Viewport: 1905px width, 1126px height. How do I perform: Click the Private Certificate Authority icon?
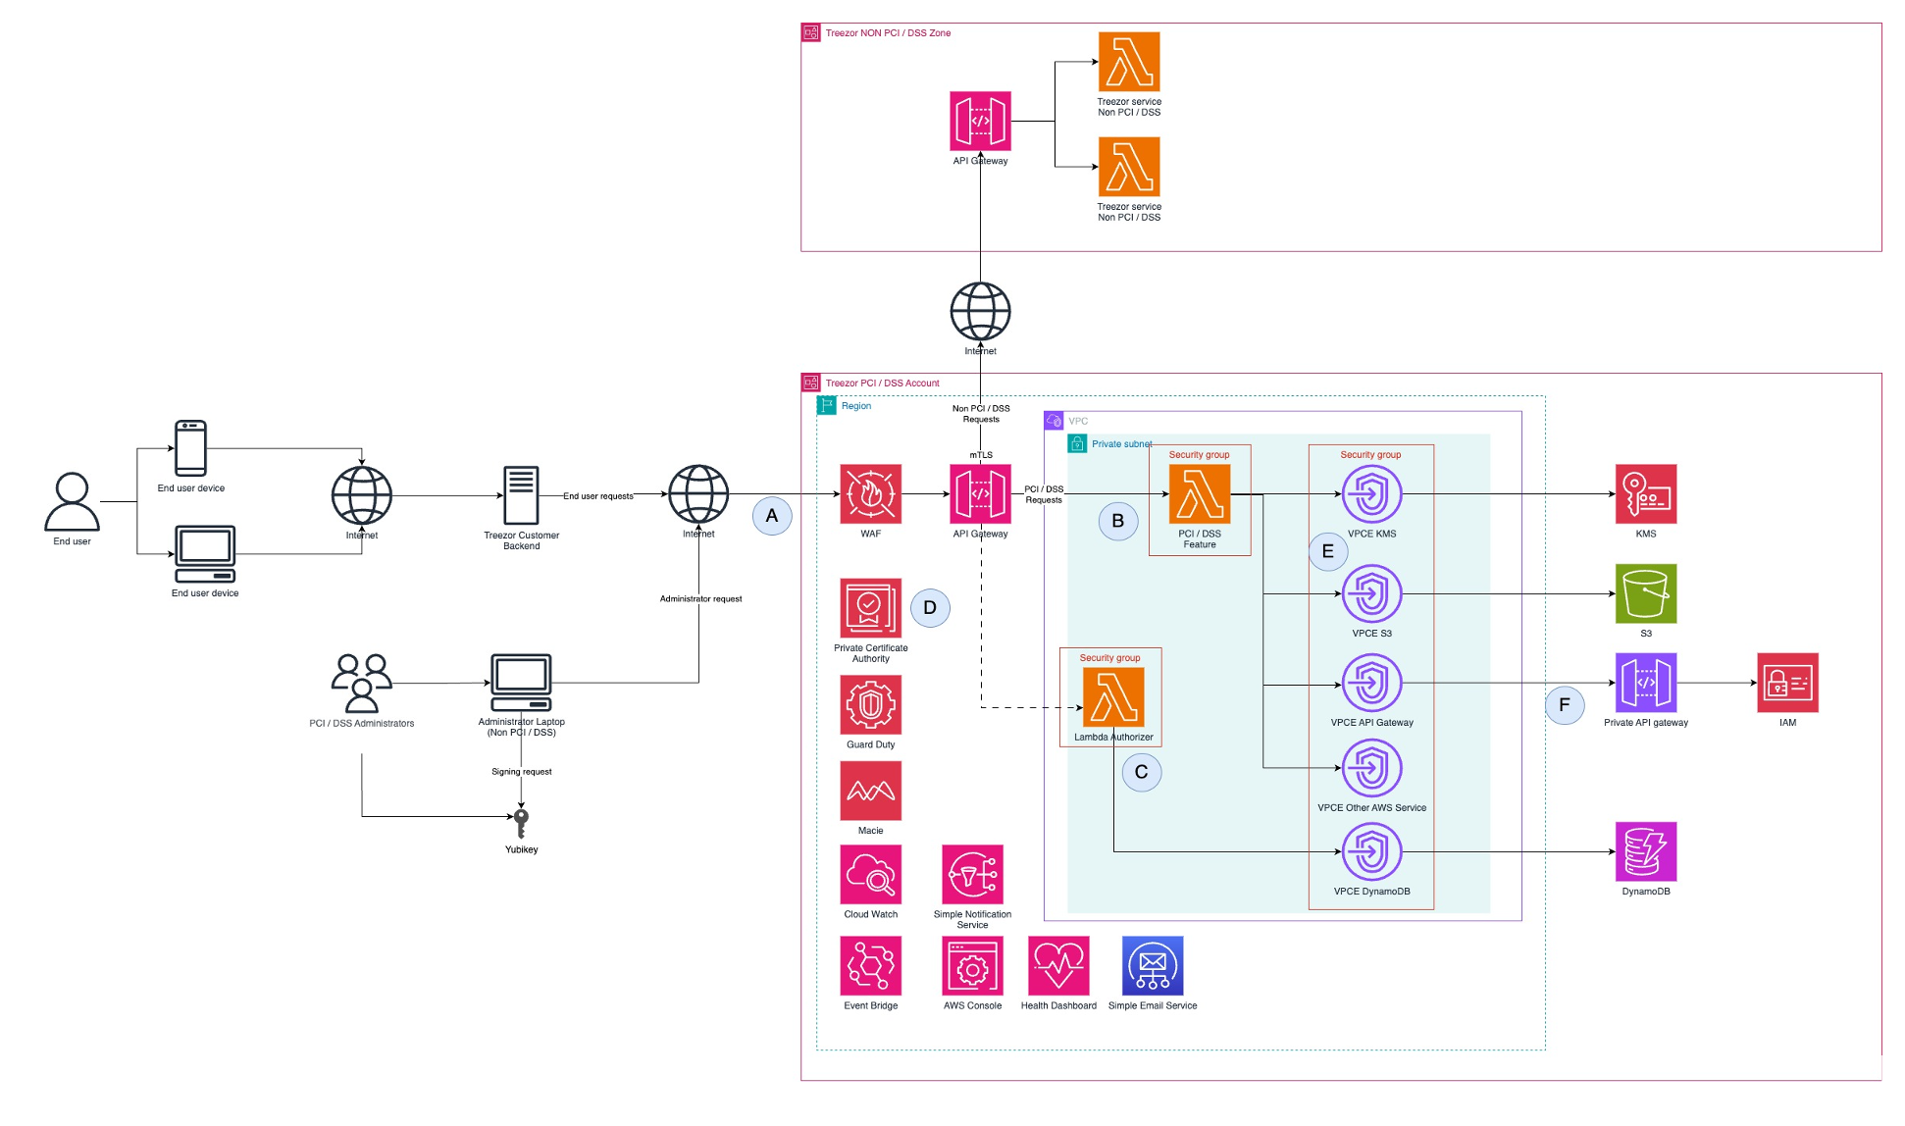point(870,609)
